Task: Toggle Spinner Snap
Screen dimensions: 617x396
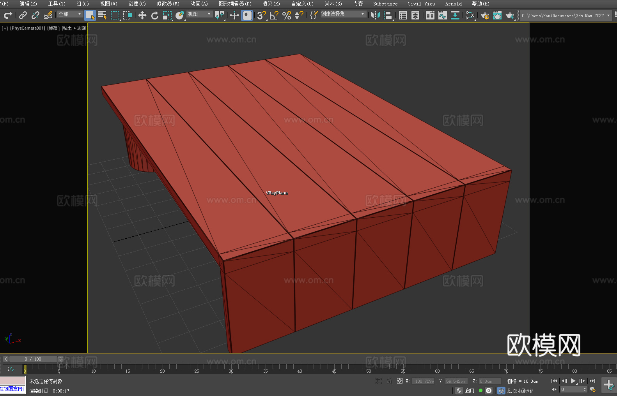Action: (299, 15)
